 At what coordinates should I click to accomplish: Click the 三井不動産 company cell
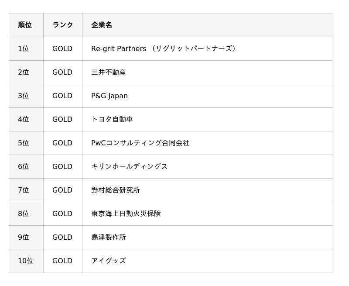[109, 72]
